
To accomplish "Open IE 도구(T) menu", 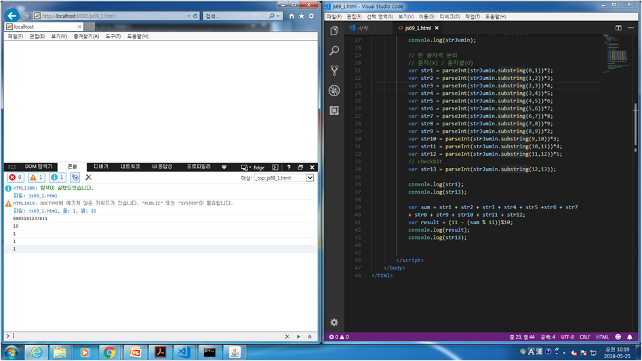I will click(x=113, y=37).
